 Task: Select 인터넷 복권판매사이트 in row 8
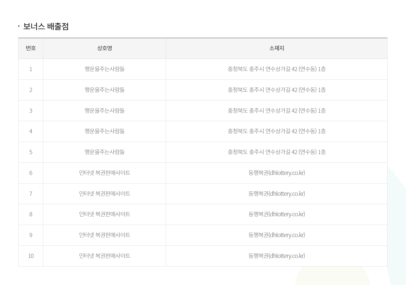coord(105,214)
